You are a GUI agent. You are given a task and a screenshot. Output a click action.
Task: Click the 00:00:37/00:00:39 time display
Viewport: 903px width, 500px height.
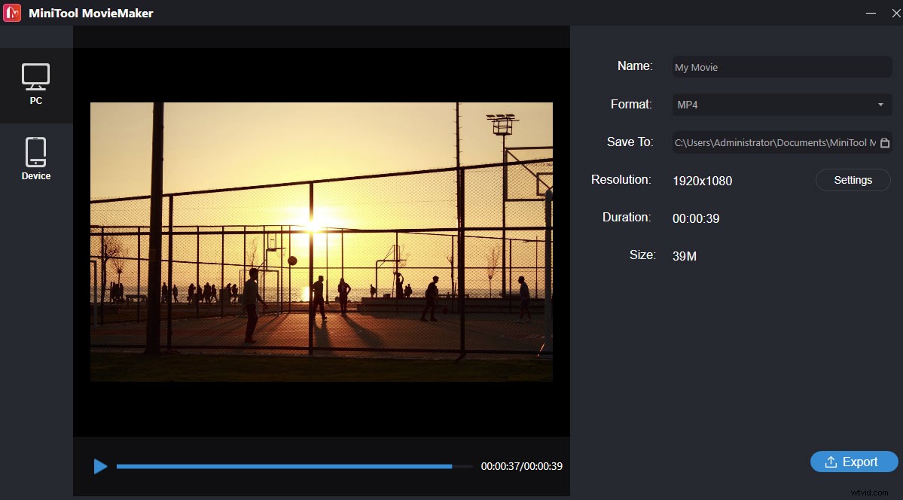click(522, 467)
